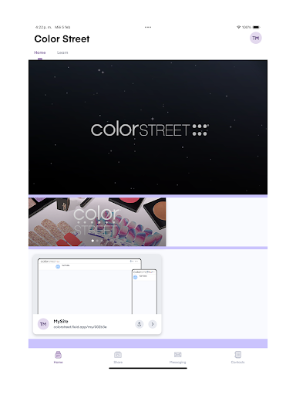Screen dimensions: 296x395
Task: Open Share in bottom navigation
Action: pyautogui.click(x=118, y=357)
